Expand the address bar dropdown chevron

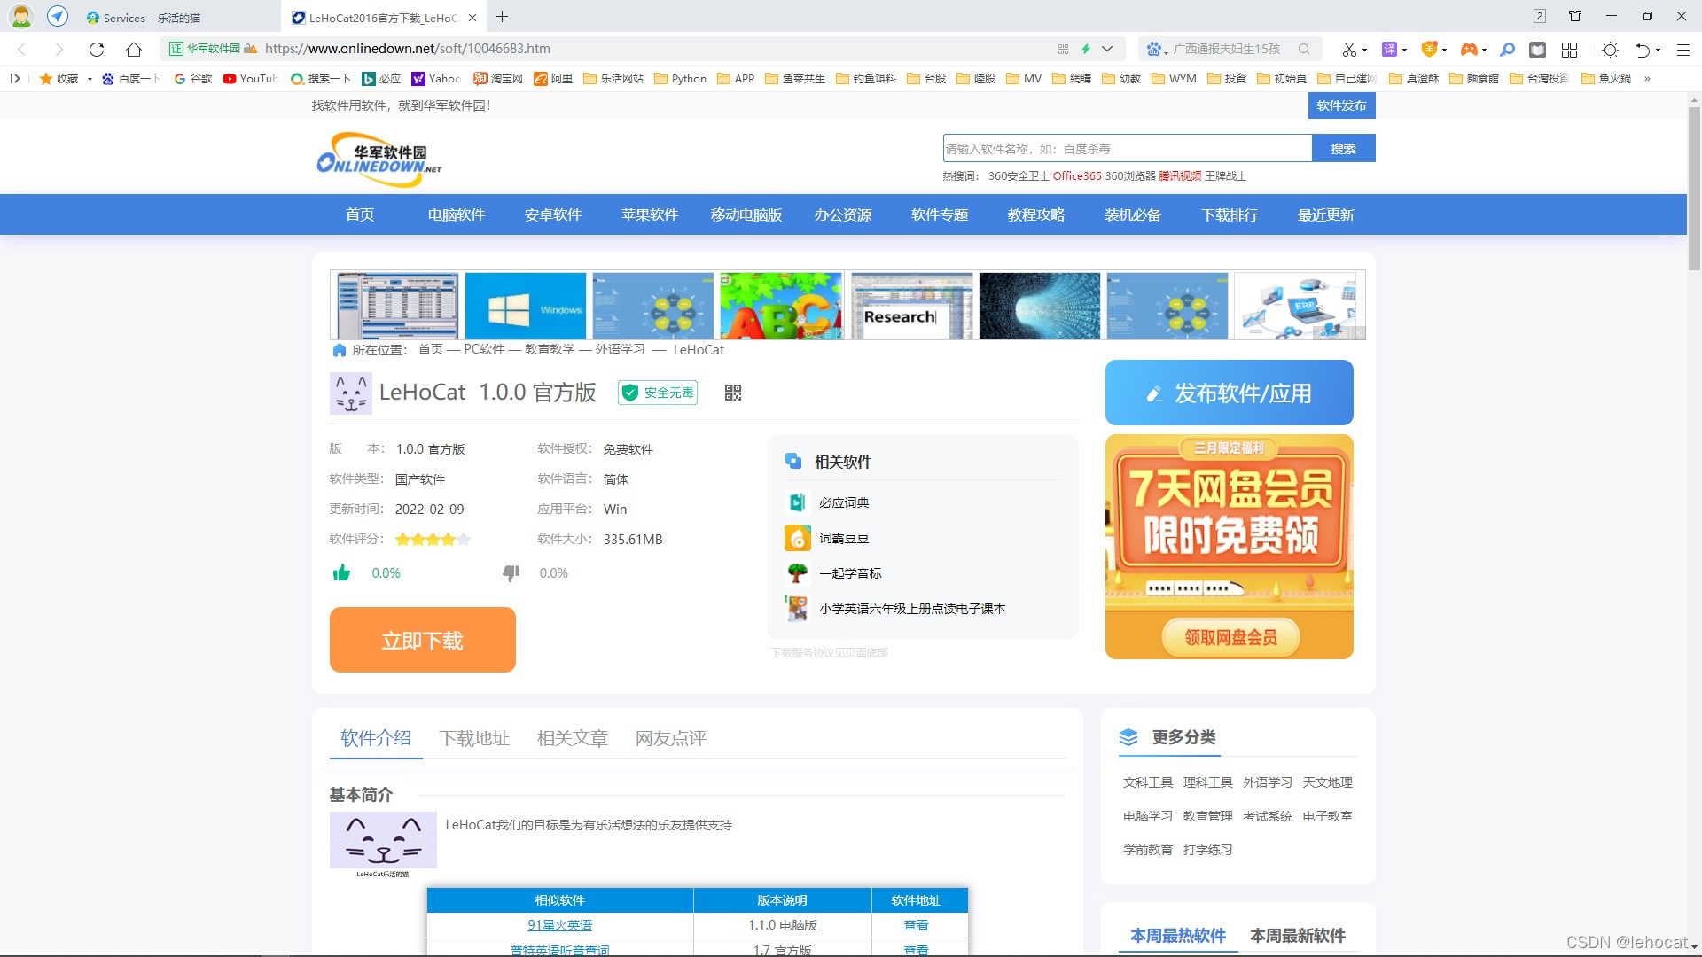tap(1107, 49)
